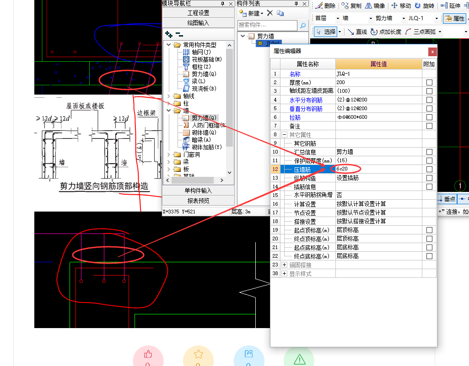The image size is (469, 366).
Task: Switch to the 报表预览 section
Action: [x=198, y=201]
